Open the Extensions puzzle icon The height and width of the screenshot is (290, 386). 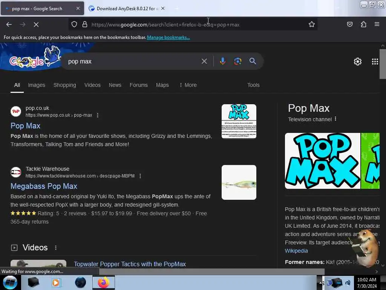click(x=363, y=24)
